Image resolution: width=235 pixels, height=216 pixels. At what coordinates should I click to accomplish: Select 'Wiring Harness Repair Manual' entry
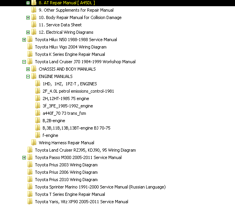66,143
